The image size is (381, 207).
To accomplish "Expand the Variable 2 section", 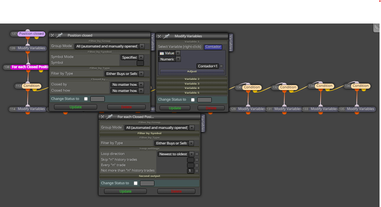I will pyautogui.click(x=192, y=79).
